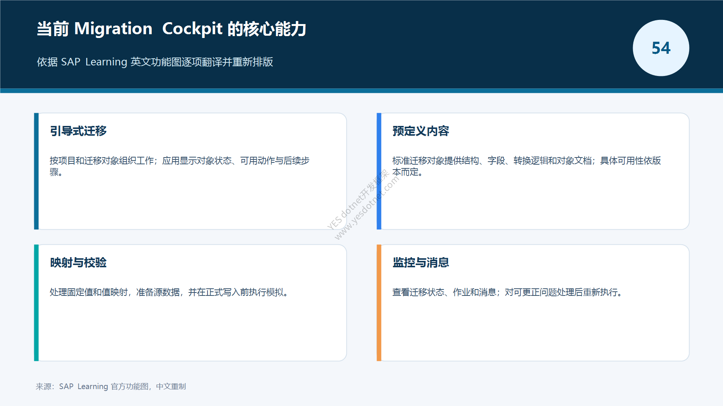The height and width of the screenshot is (406, 723).
Task: Select the 监控与消息 card heading
Action: [421, 262]
